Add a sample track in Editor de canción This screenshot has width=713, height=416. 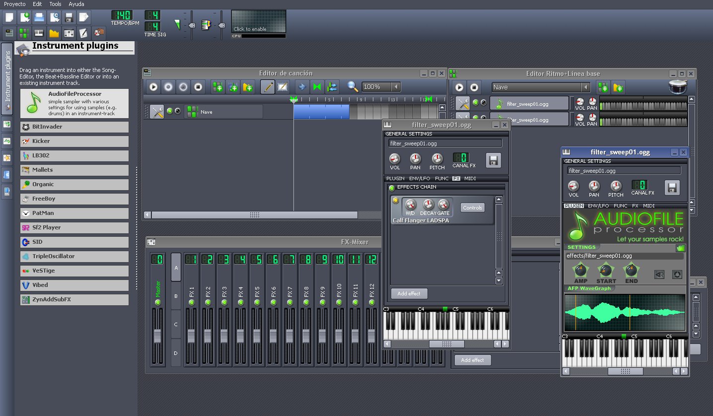233,87
